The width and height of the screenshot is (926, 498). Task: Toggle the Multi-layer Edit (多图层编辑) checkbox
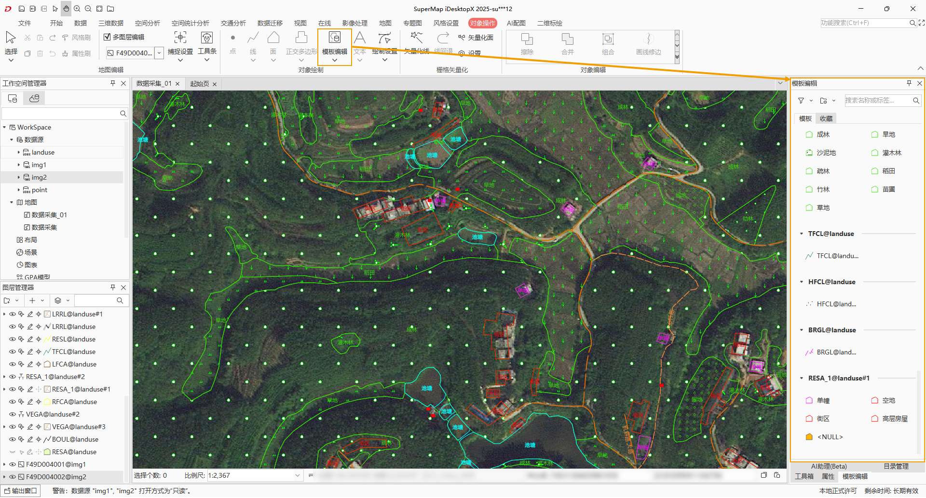coord(108,37)
